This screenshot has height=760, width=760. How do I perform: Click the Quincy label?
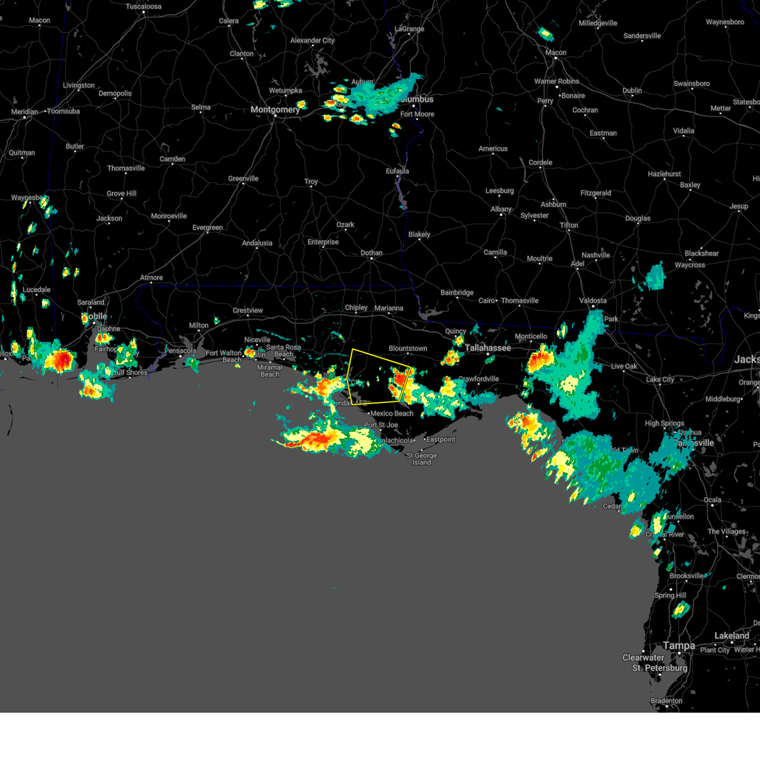[x=455, y=331]
